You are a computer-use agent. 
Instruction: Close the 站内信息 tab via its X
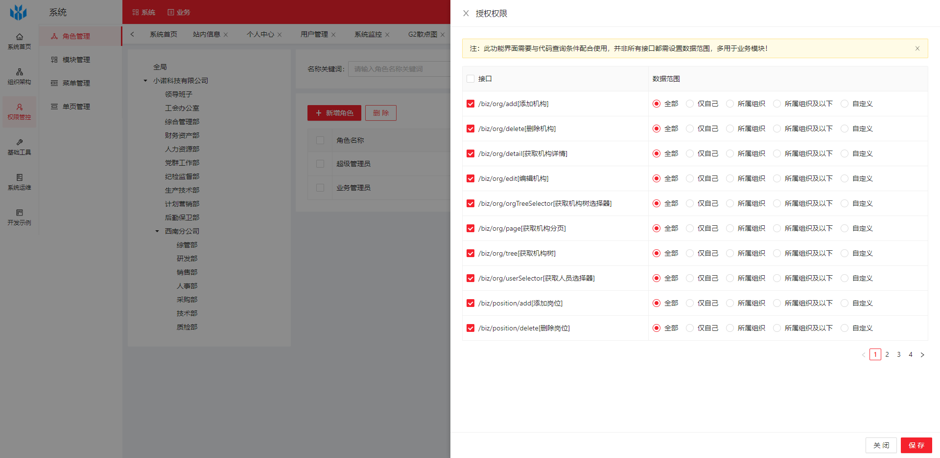tap(226, 35)
